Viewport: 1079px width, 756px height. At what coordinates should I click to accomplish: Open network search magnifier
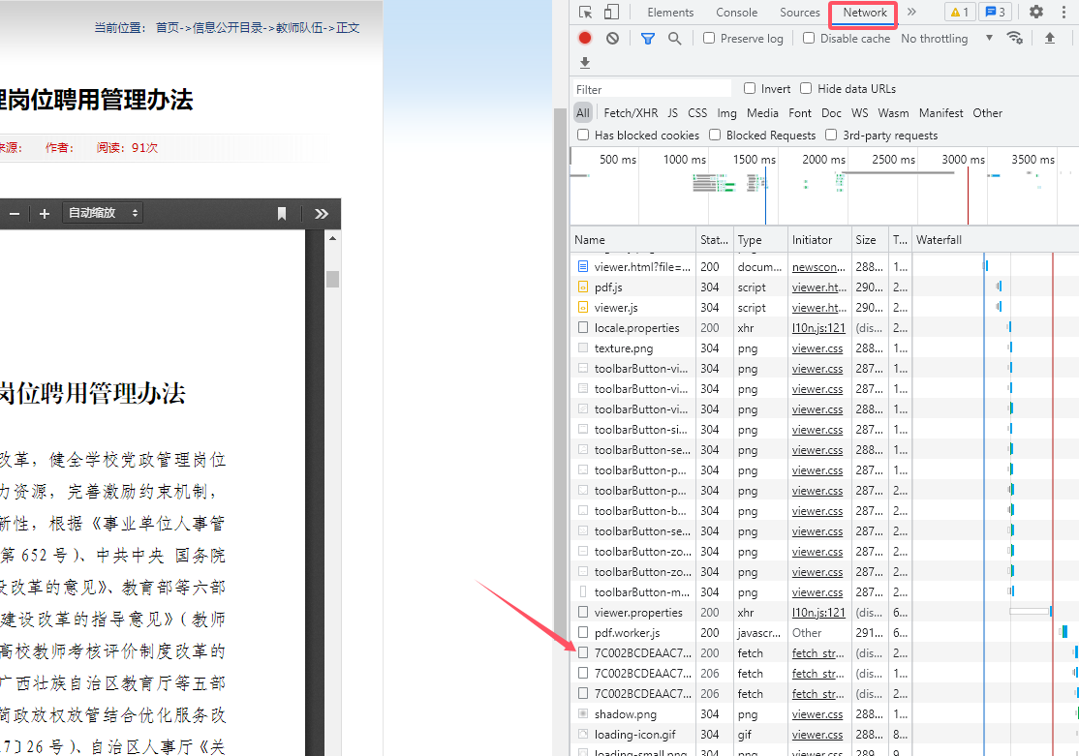[674, 39]
